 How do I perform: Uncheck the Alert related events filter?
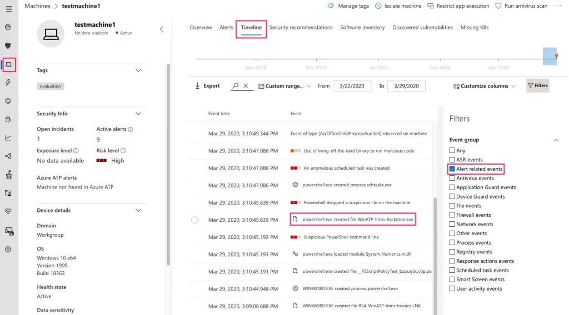pyautogui.click(x=452, y=169)
